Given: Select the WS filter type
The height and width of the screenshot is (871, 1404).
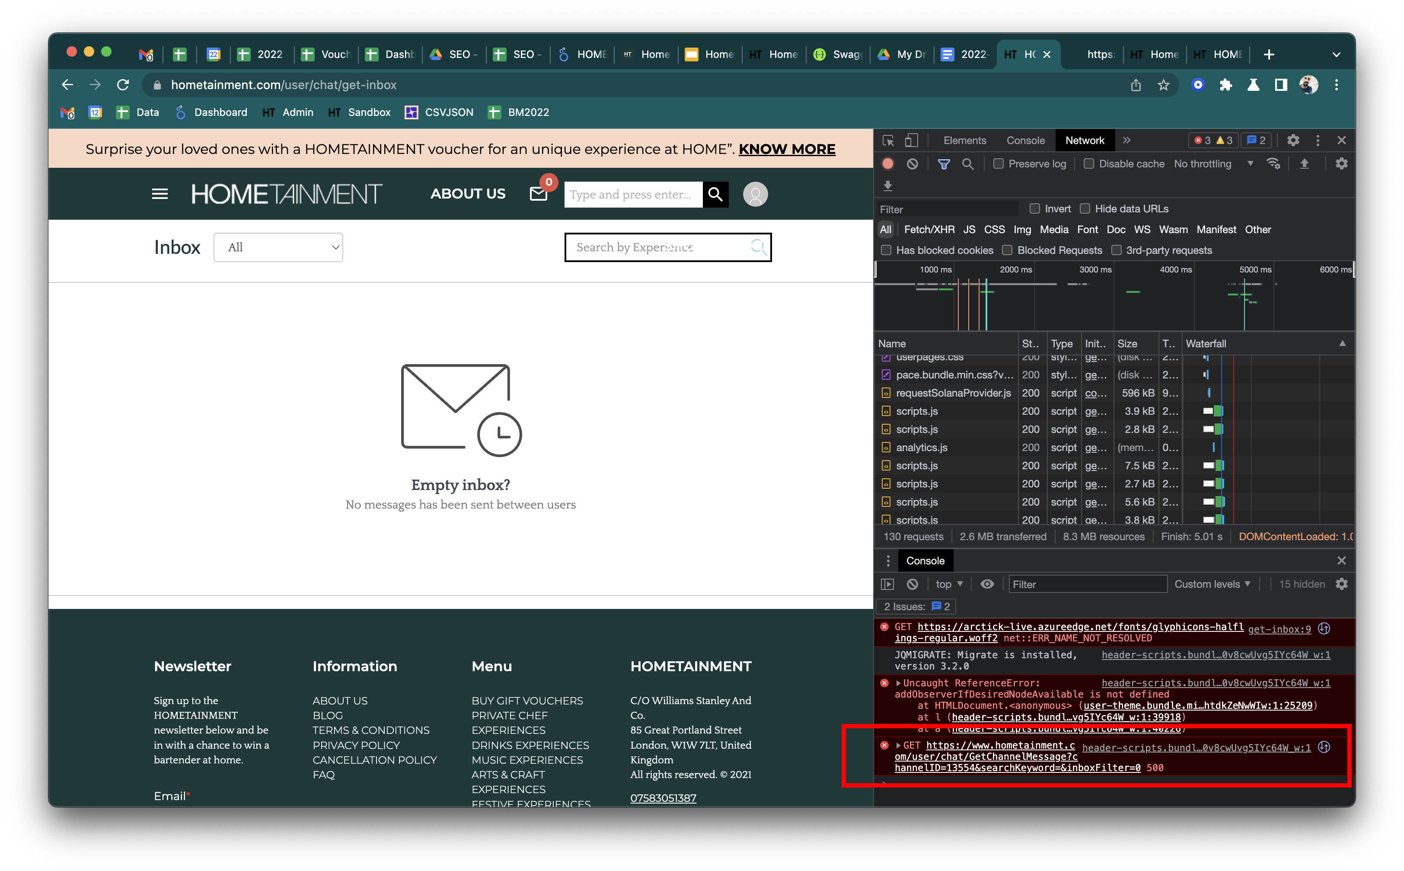Looking at the screenshot, I should (x=1142, y=229).
